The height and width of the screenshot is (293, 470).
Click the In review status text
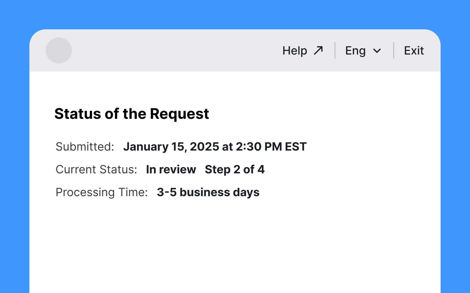[171, 169]
